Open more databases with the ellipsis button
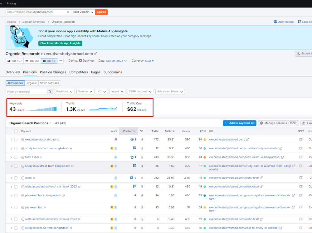The width and height of the screenshot is (312, 233). pyautogui.click(x=60, y=61)
